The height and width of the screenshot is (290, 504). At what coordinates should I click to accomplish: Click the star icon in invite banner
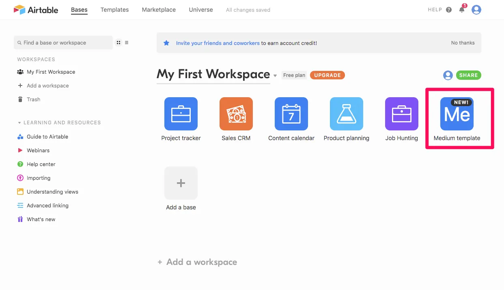click(166, 43)
